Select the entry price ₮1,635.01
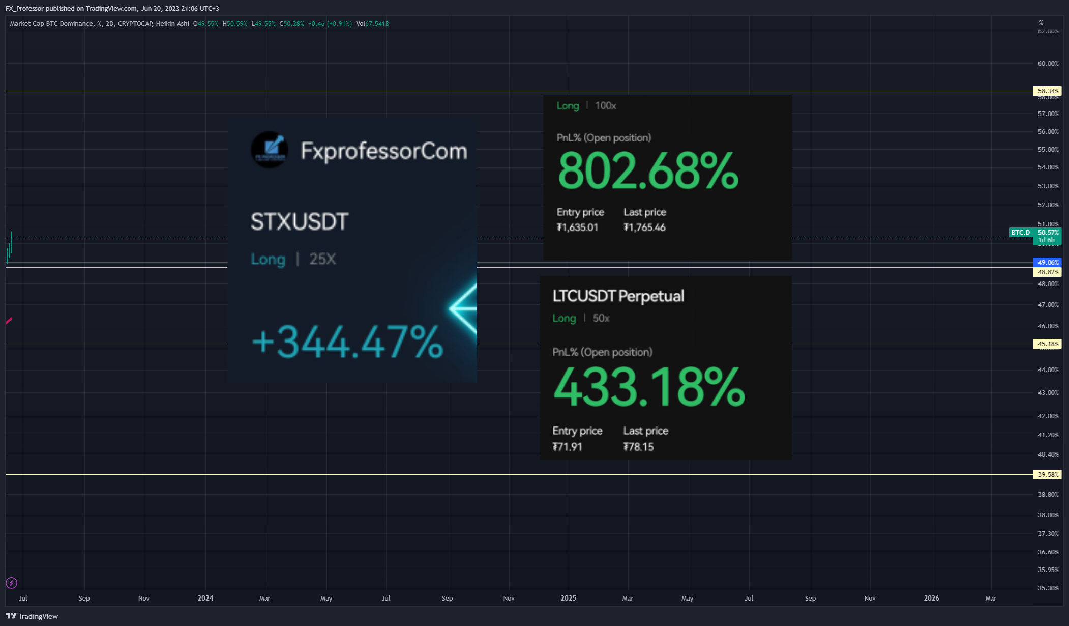The width and height of the screenshot is (1069, 626). point(577,227)
